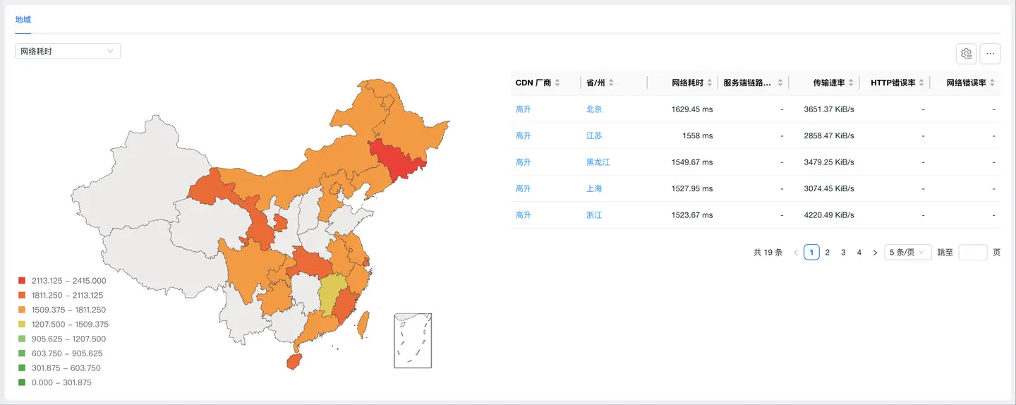The width and height of the screenshot is (1016, 405).
Task: Click the 跳至 page number input field
Action: [x=972, y=253]
